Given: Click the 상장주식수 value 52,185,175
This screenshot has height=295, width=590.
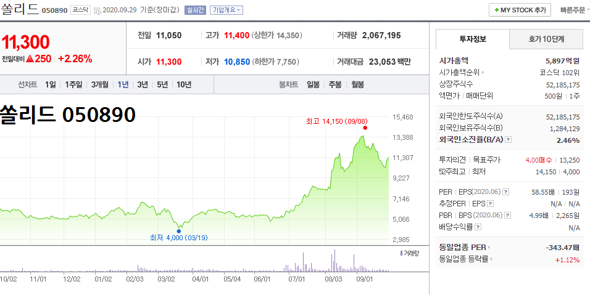Looking at the screenshot, I should point(563,85).
